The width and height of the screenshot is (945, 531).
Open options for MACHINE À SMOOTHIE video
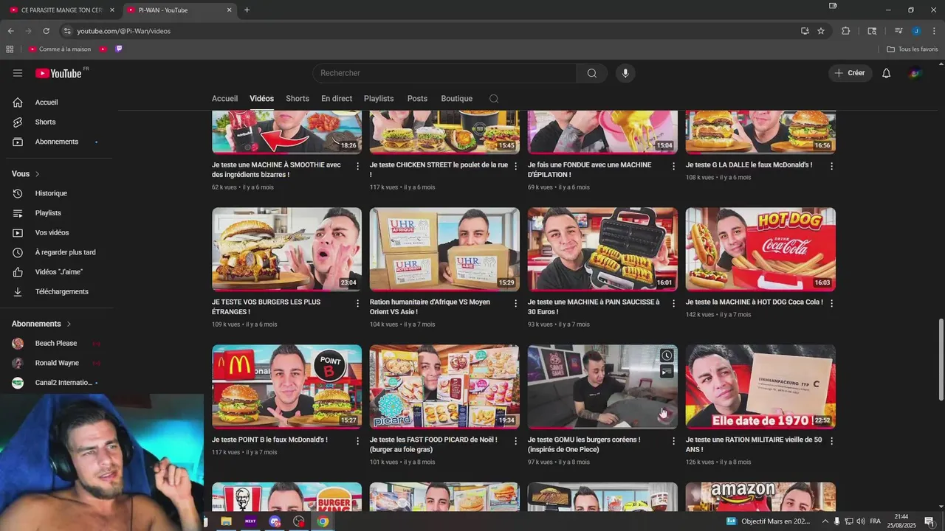[x=358, y=166]
